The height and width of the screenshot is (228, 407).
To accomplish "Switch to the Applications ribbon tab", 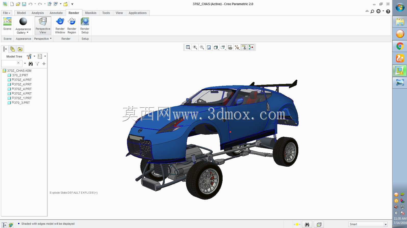I will (x=138, y=13).
